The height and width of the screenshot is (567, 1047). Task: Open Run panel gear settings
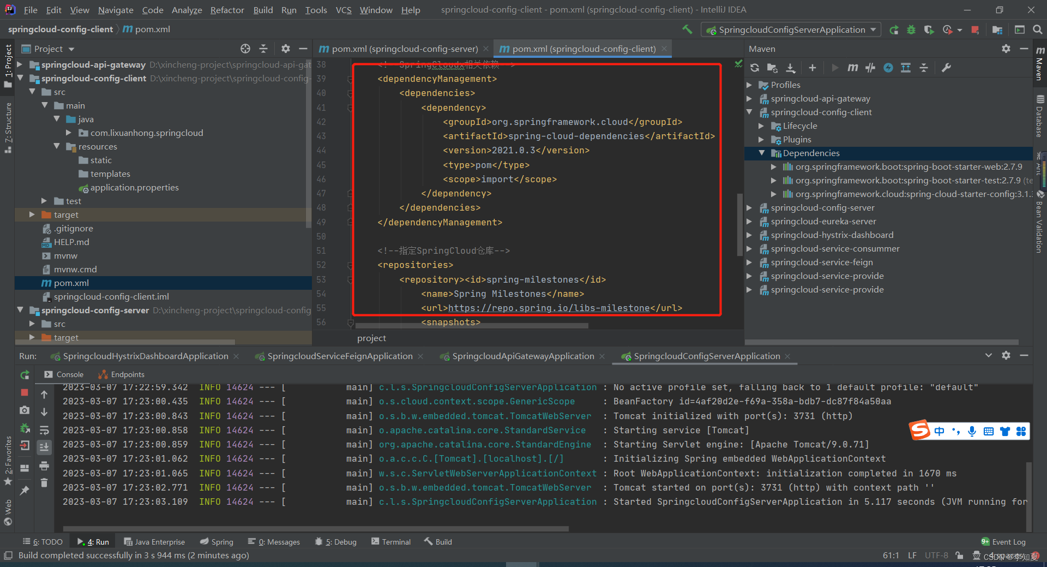pos(1006,355)
